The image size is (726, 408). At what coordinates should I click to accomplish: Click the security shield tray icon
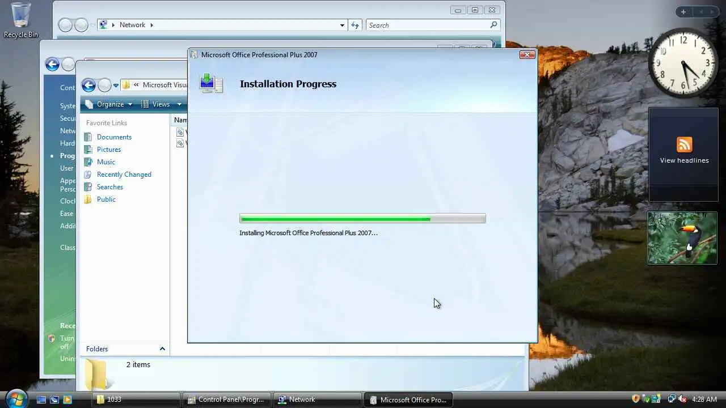coord(636,399)
